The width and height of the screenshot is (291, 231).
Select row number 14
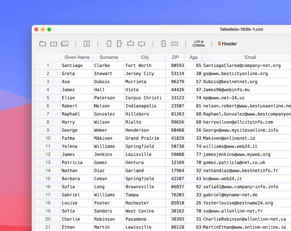(x=48, y=171)
